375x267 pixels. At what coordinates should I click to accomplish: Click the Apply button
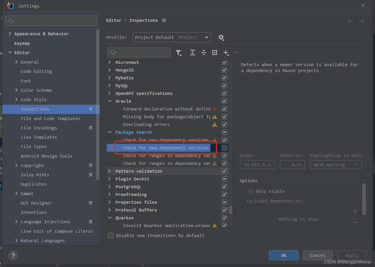pos(352,255)
